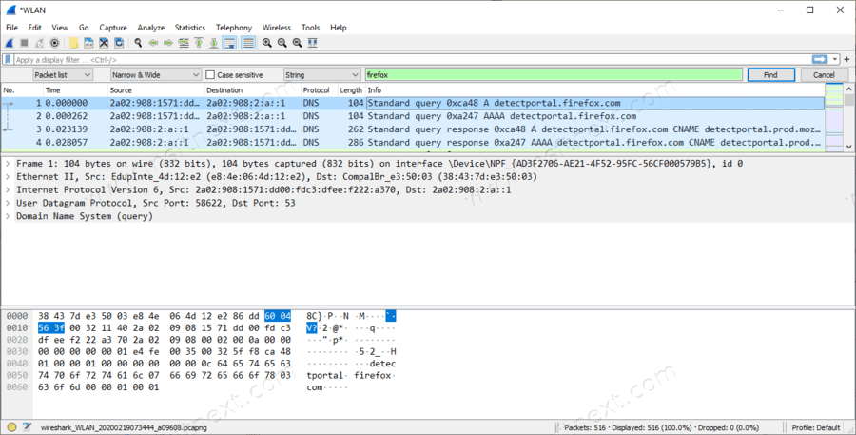Select packet 2 AAAA detectportal.firefox.com query
The height and width of the screenshot is (435, 856).
click(x=413, y=116)
